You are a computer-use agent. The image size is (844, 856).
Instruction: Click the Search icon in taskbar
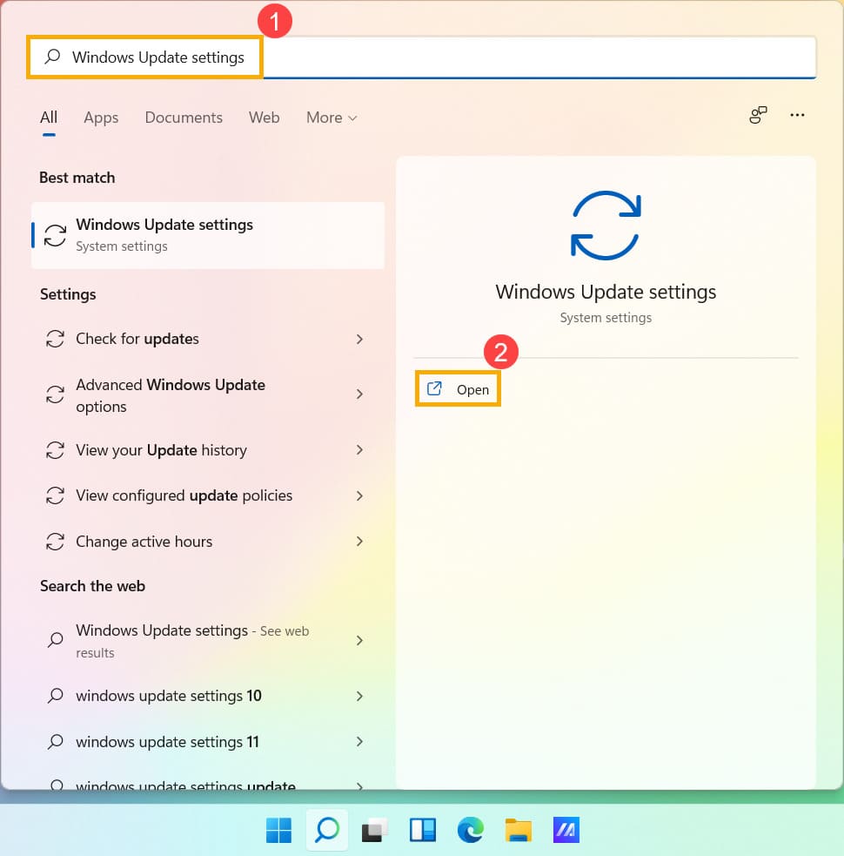click(x=326, y=831)
